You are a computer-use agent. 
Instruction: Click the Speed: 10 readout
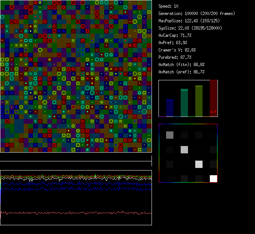click(x=169, y=6)
